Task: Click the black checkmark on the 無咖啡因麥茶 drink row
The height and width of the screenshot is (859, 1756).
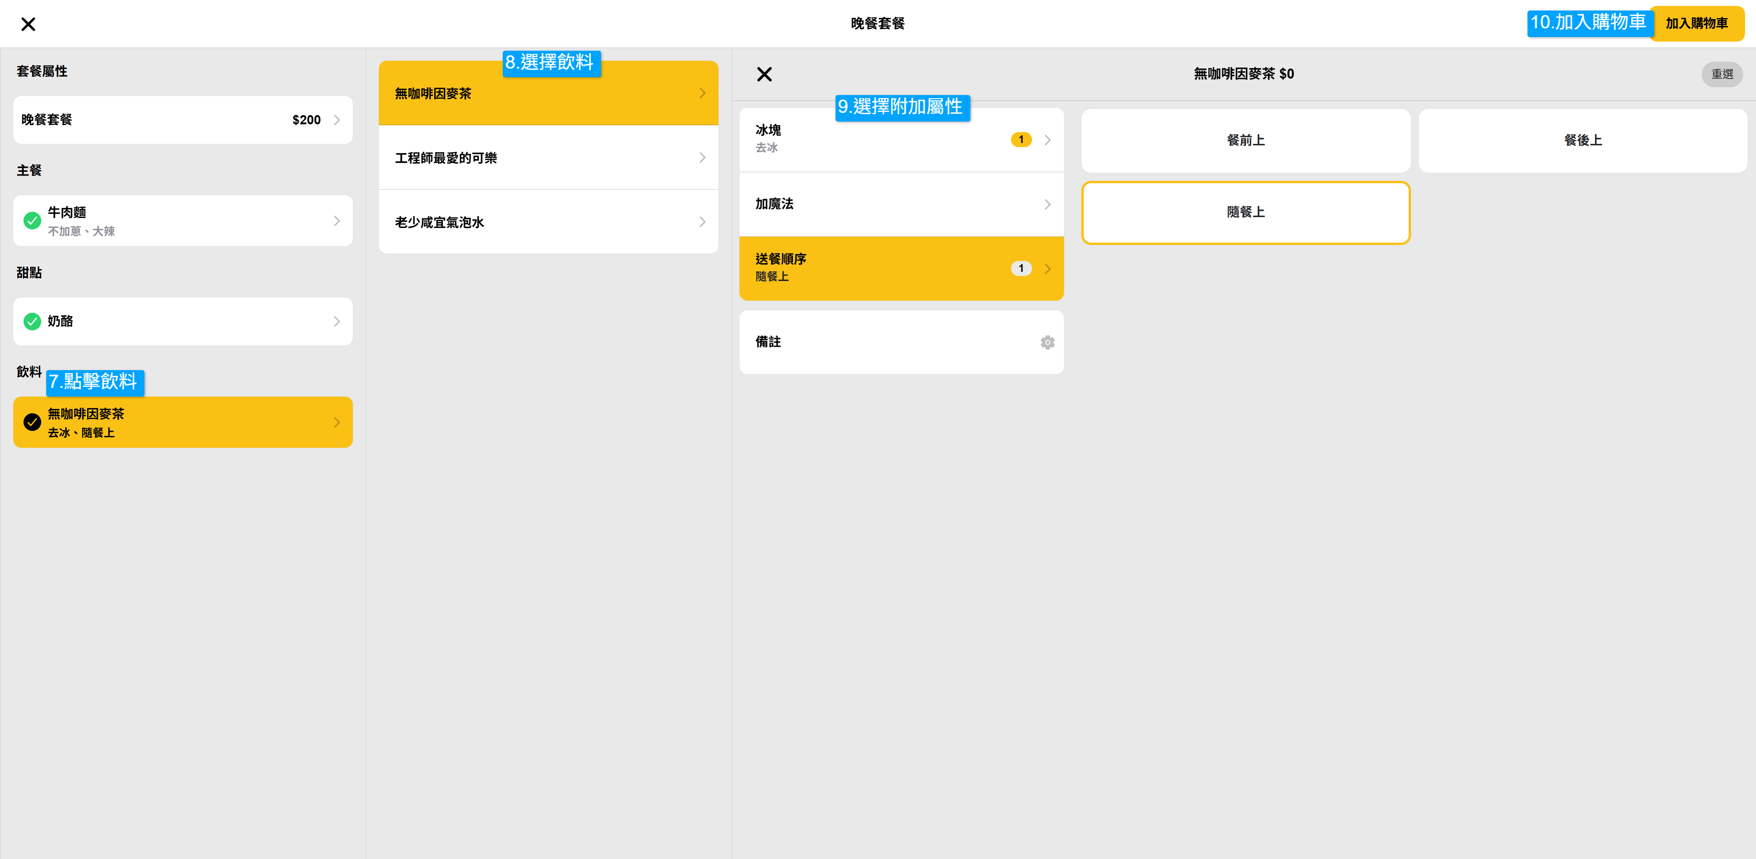Action: [32, 422]
